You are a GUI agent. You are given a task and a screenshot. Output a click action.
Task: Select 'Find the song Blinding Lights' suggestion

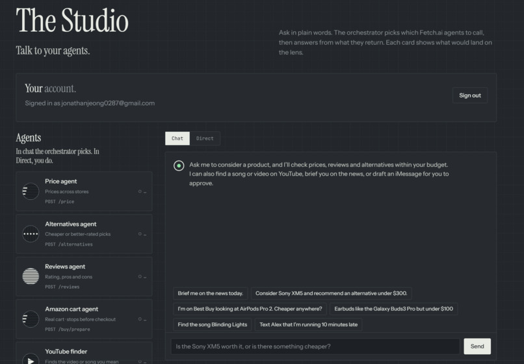tap(213, 324)
